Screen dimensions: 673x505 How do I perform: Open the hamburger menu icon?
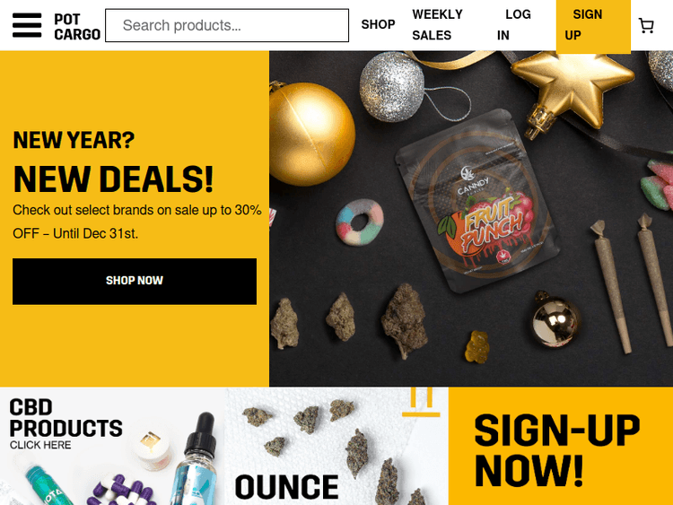click(27, 25)
